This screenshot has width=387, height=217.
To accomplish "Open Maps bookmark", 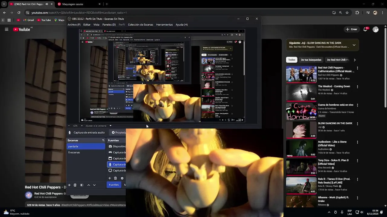I will (59, 20).
